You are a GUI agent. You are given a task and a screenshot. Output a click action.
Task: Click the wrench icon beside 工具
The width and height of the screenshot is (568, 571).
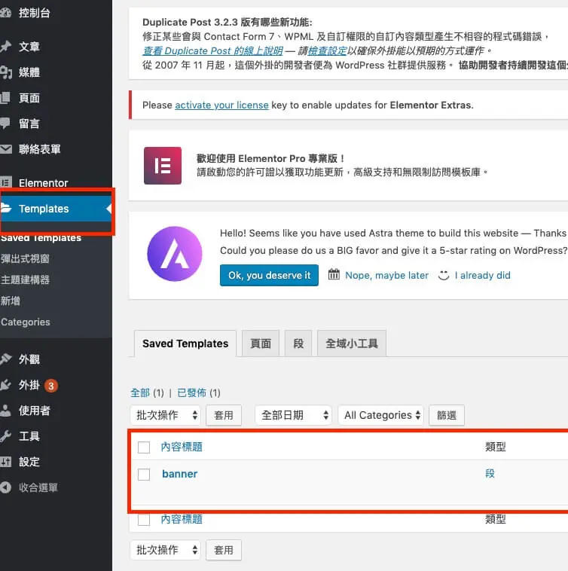pos(5,436)
